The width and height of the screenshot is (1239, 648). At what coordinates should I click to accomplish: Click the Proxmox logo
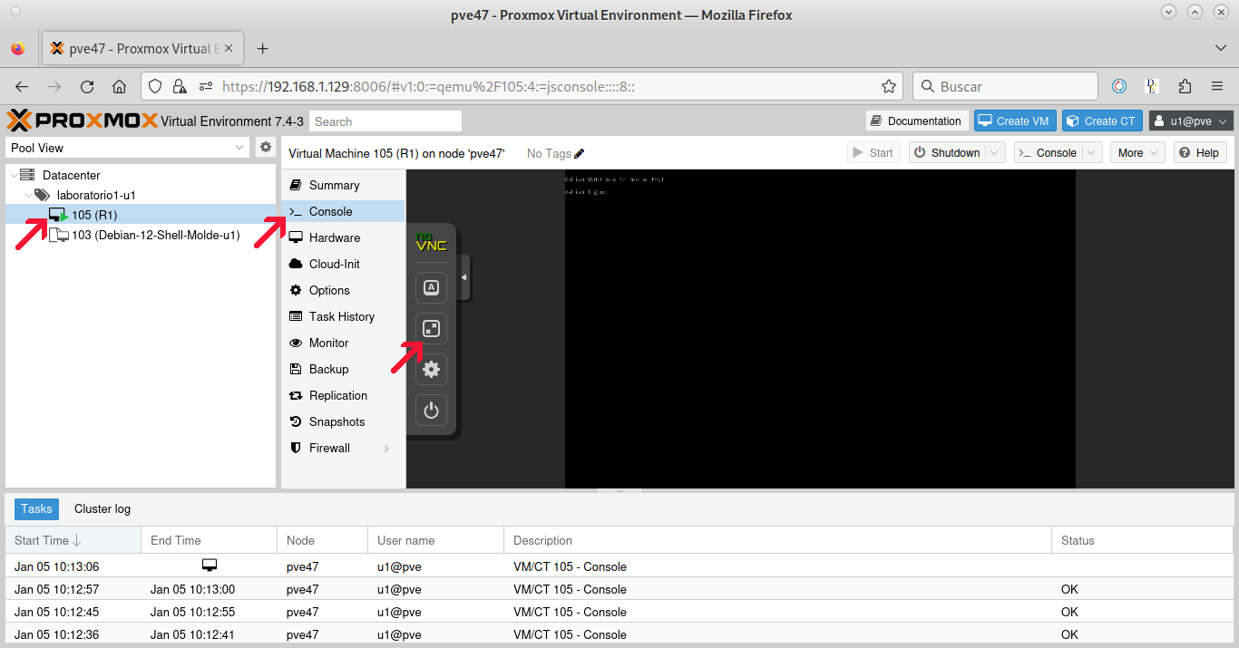[82, 121]
